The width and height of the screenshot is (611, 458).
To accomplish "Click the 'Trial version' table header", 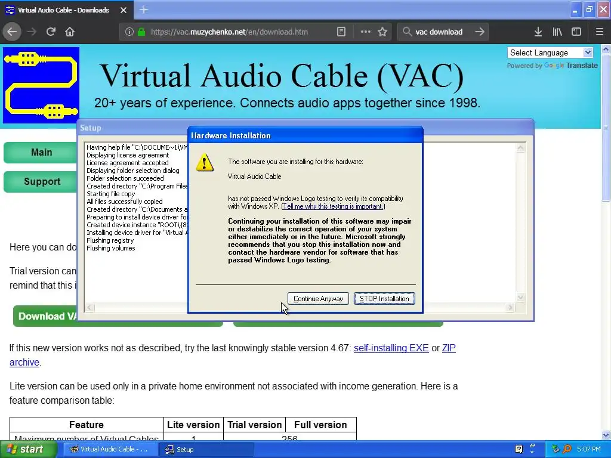I will 254,425.
